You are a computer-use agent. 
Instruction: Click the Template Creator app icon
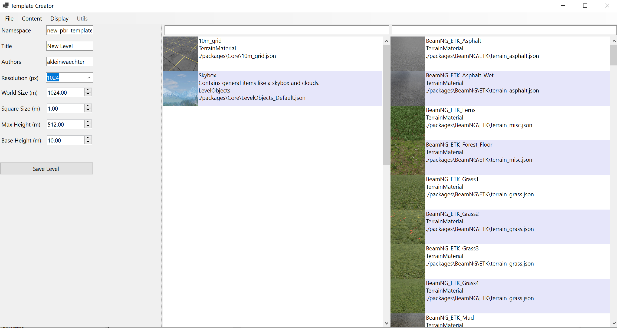[5, 6]
